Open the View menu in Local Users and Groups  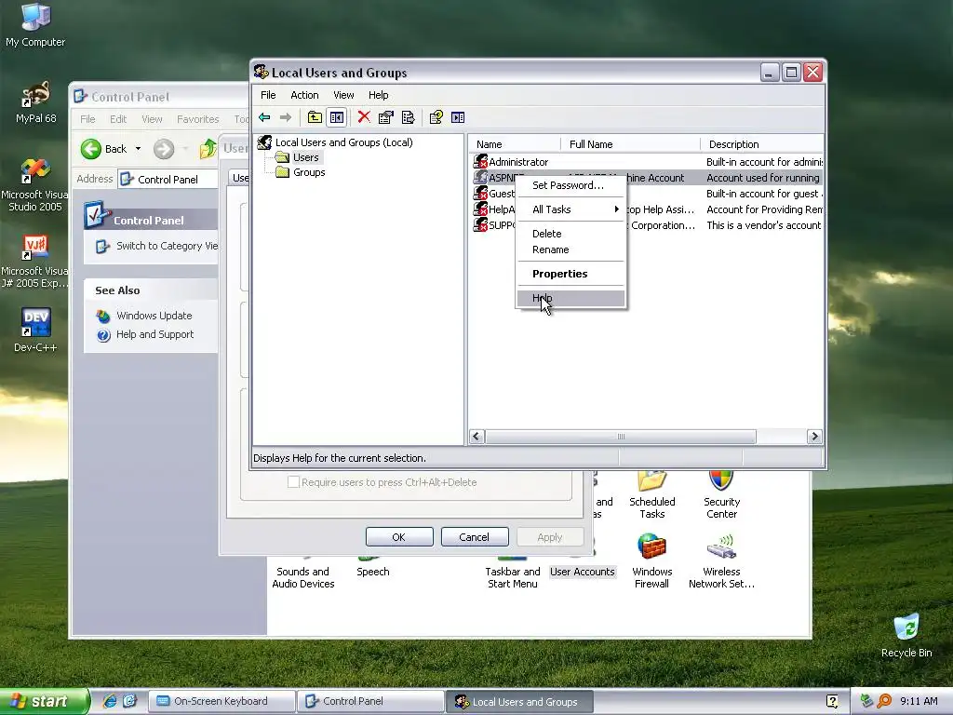coord(343,95)
